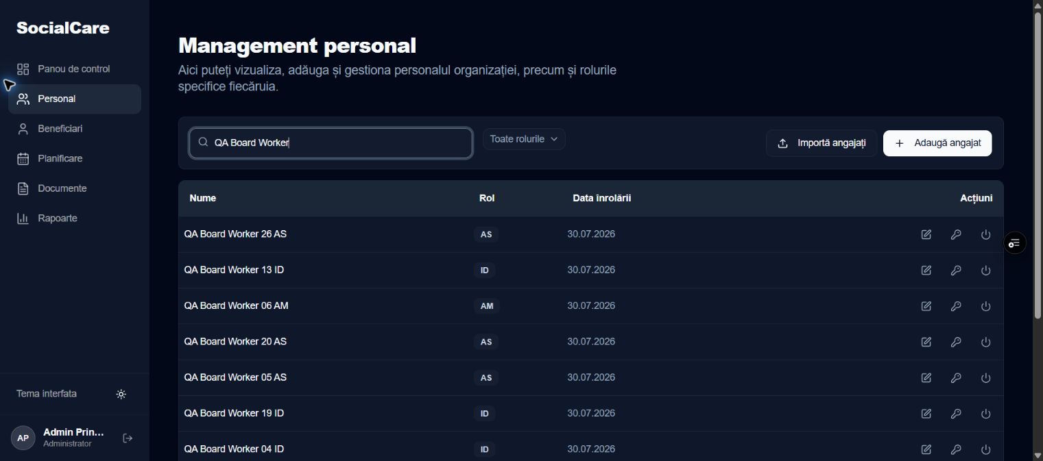Click scrollbar down arrow
Image resolution: width=1043 pixels, height=461 pixels.
[1038, 455]
